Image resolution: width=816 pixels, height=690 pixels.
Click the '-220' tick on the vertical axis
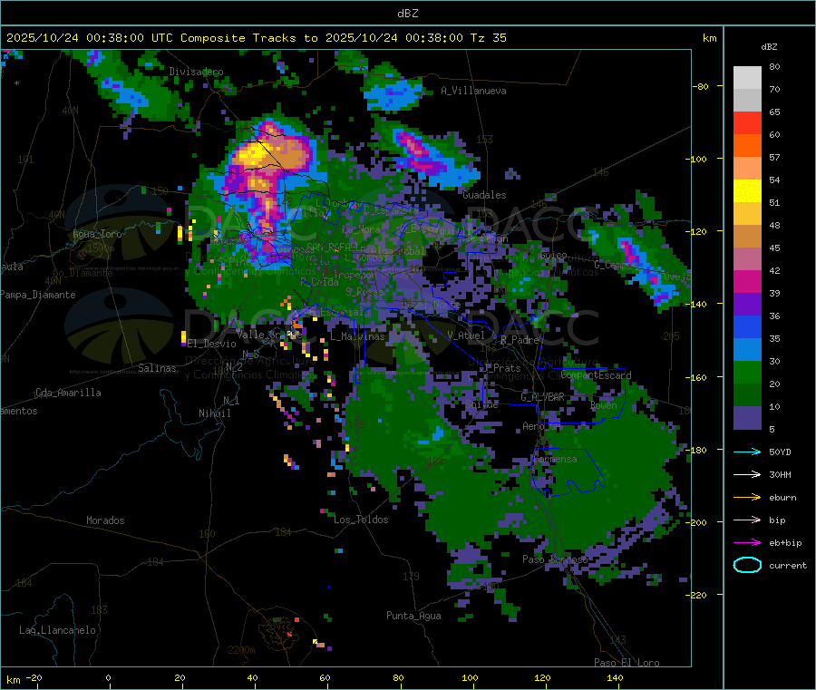pyautogui.click(x=697, y=596)
